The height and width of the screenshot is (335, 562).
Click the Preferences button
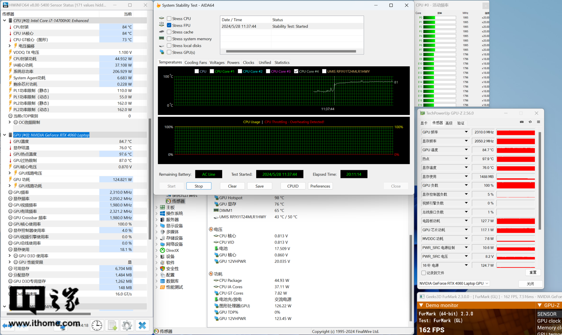point(320,186)
